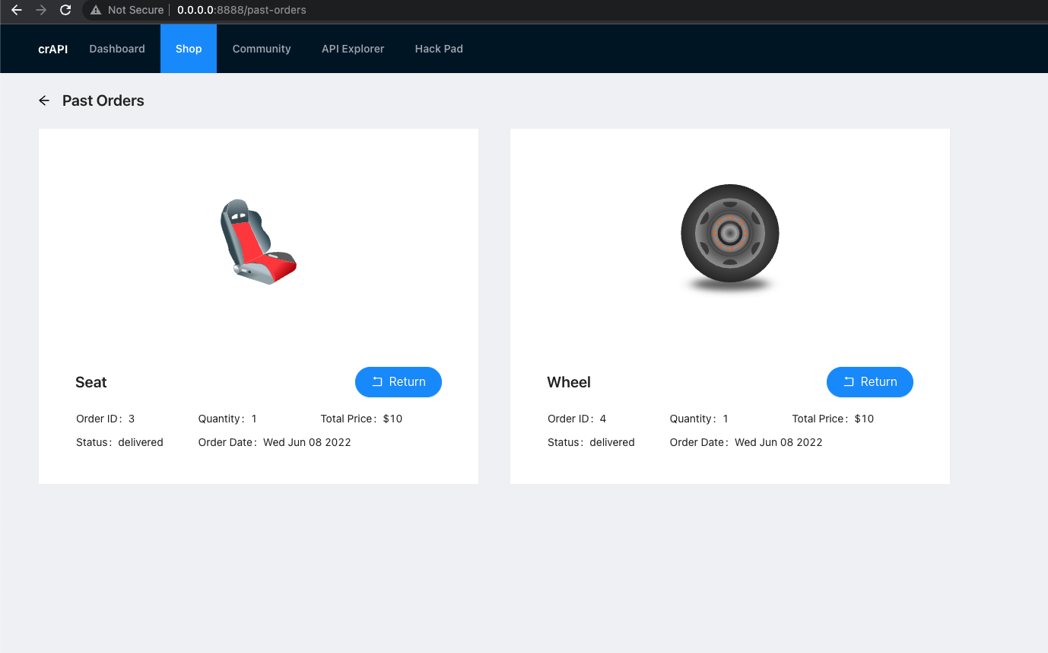Screen dimensions: 1048x653
Task: Click the Wheel product title
Action: tap(569, 382)
